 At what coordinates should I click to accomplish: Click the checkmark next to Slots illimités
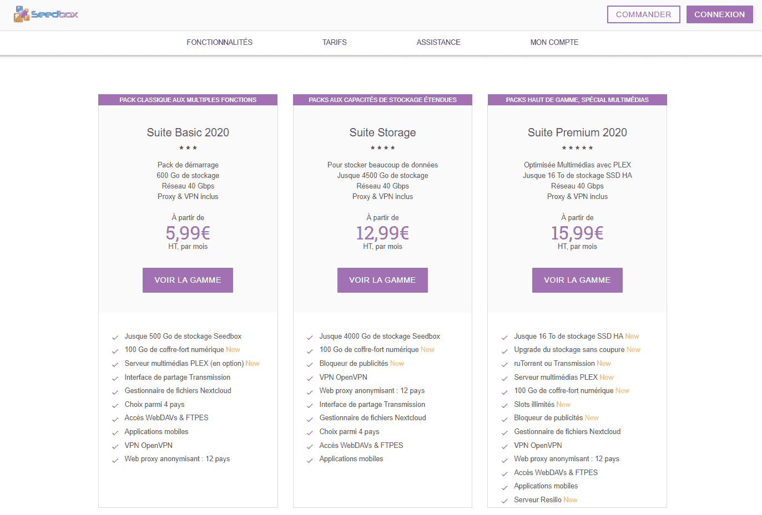[x=504, y=406]
